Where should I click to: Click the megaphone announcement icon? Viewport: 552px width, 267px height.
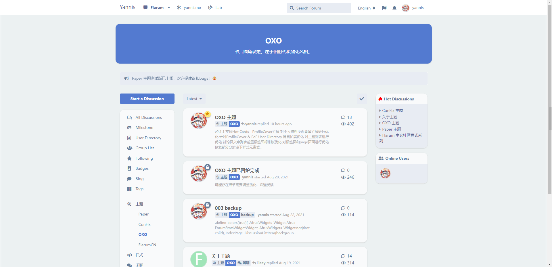click(126, 78)
